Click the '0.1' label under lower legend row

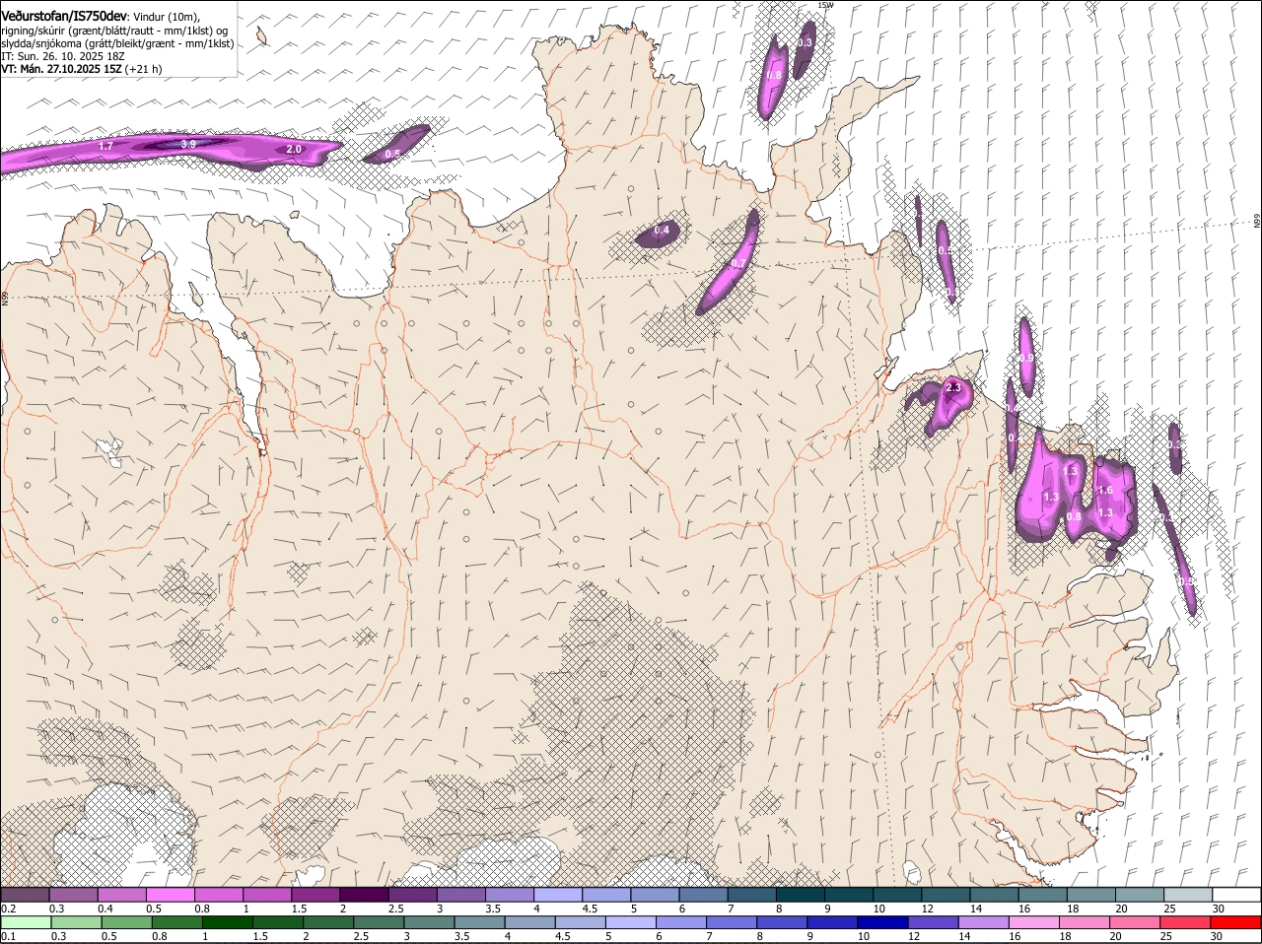pos(8,936)
